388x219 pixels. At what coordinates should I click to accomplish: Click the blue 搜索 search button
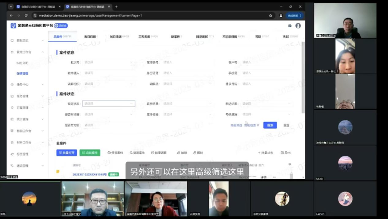click(x=270, y=125)
